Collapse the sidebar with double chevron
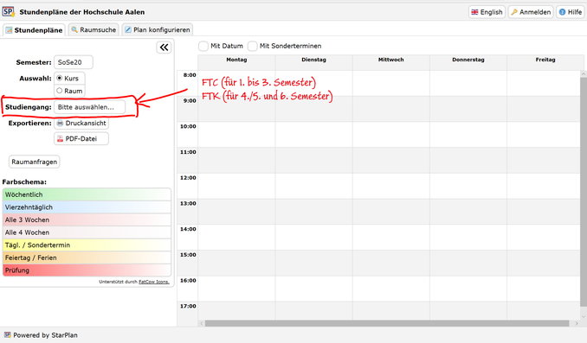Viewport: 587px width, 343px height. [164, 48]
